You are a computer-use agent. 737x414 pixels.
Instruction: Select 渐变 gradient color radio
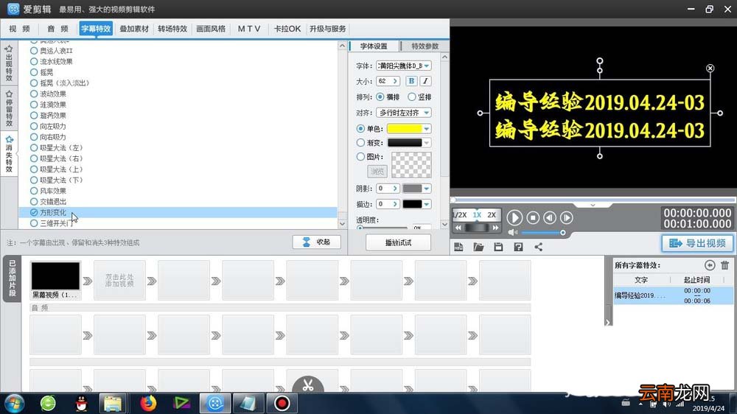pos(360,142)
